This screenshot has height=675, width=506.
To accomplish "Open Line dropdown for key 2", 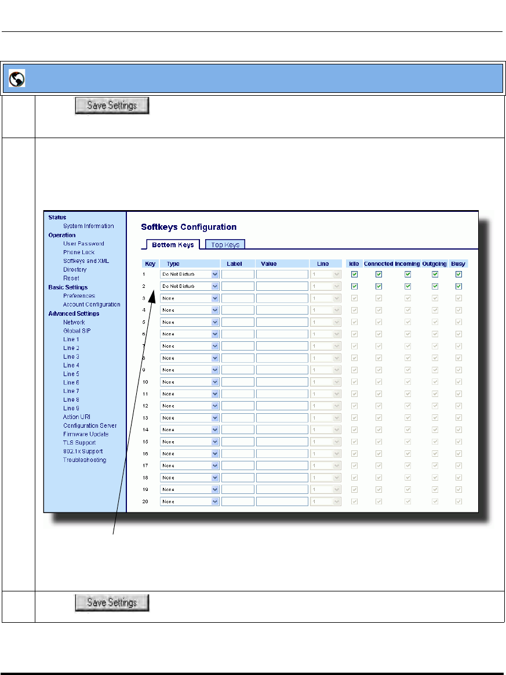I will pyautogui.click(x=325, y=286).
